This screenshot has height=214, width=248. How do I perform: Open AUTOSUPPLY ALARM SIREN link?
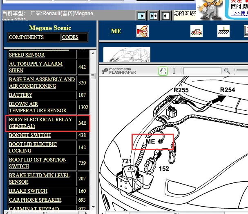[x=36, y=67]
